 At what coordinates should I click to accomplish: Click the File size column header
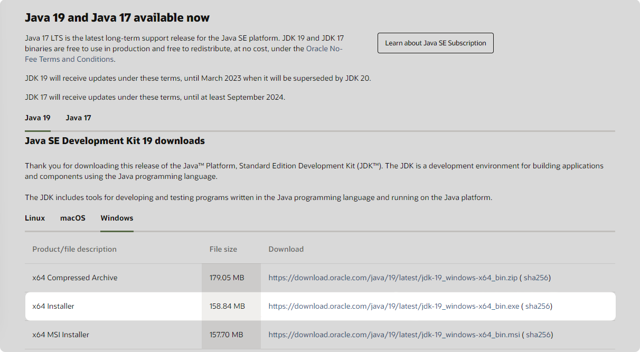(223, 249)
